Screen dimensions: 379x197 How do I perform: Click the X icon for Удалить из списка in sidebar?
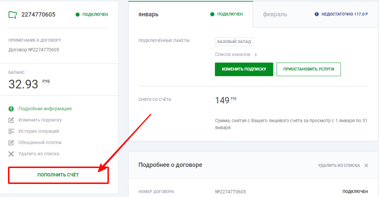[11, 154]
